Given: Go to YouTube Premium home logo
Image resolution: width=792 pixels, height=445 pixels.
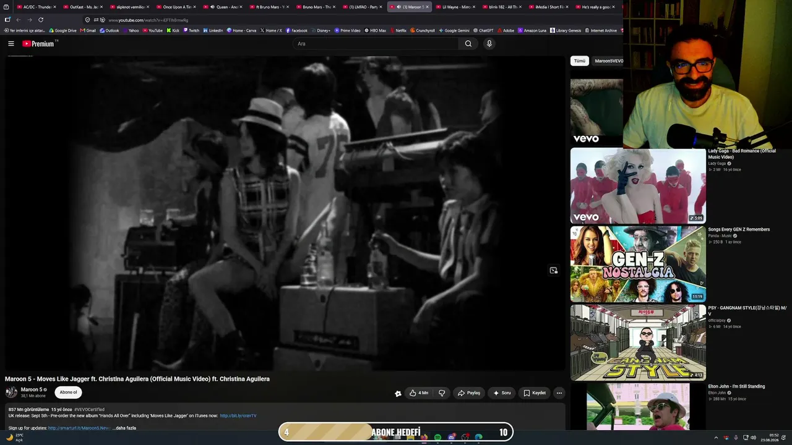Looking at the screenshot, I should pyautogui.click(x=40, y=44).
